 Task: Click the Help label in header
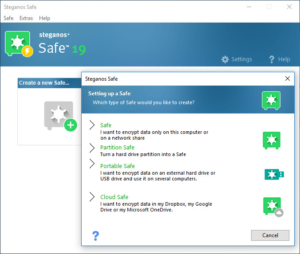284,59
